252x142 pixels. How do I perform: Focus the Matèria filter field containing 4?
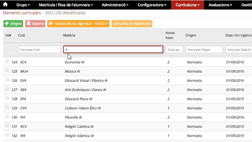point(113,49)
